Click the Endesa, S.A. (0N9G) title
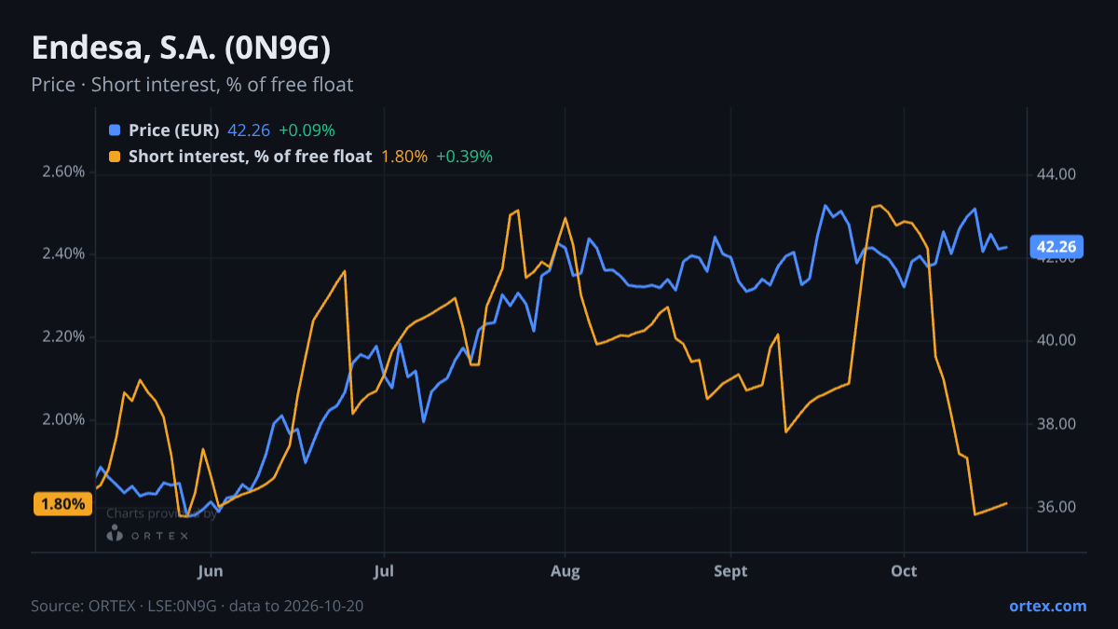The width and height of the screenshot is (1118, 629). point(181,48)
